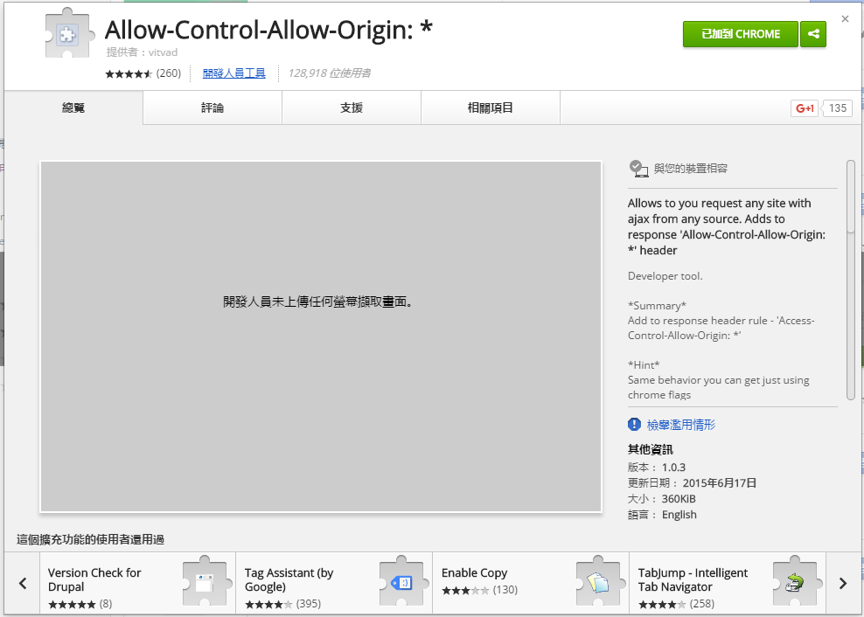Click the 128,918 位使用者 user count

coord(329,73)
